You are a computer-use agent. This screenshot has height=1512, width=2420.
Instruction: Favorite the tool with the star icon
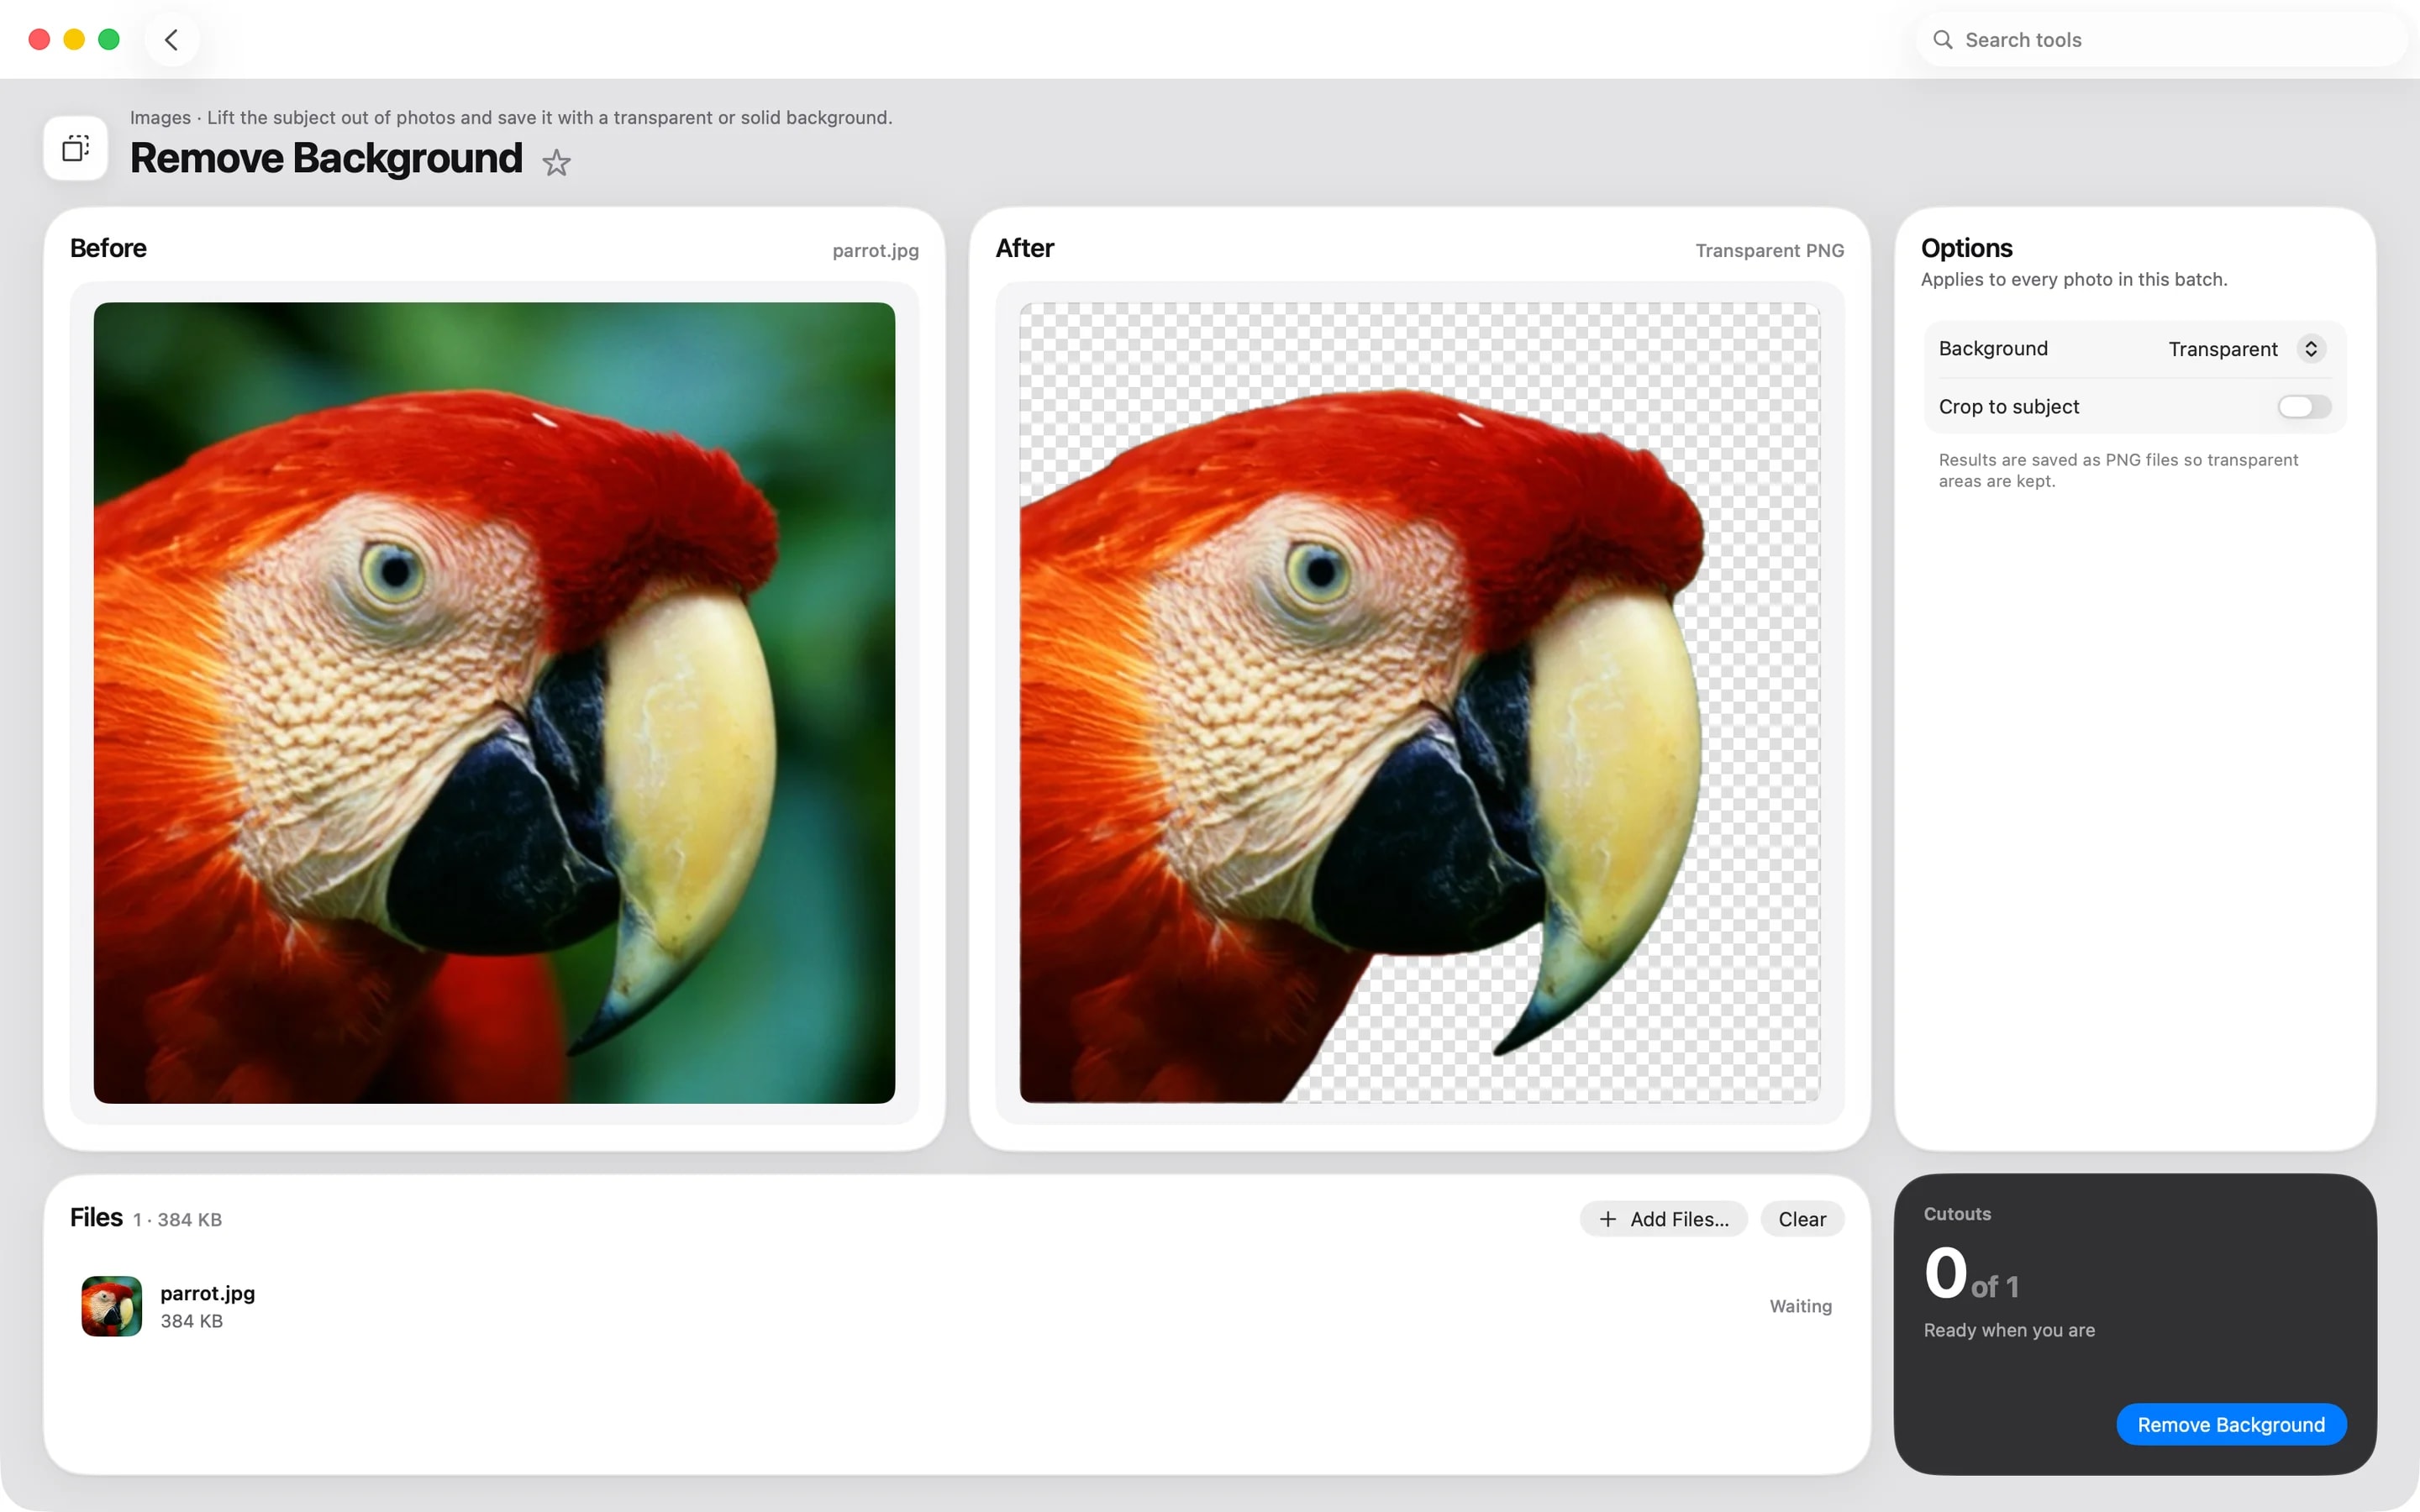[556, 162]
